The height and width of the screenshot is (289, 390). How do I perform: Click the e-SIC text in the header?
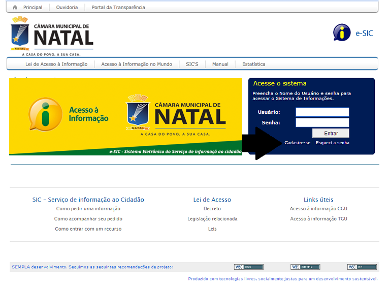pos(364,34)
